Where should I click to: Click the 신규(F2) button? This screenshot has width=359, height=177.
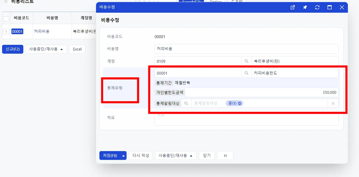tap(13, 49)
